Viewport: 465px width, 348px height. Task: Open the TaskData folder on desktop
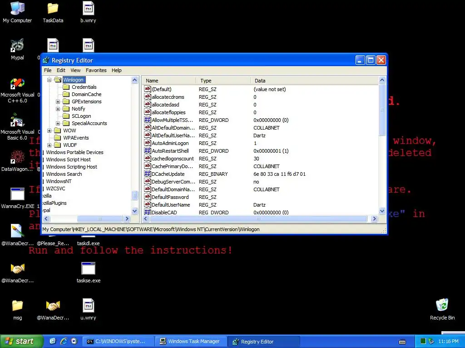pyautogui.click(x=53, y=12)
